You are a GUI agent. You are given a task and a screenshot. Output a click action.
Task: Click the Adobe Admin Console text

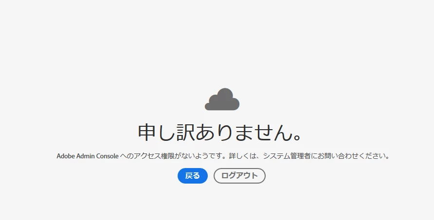coord(88,156)
